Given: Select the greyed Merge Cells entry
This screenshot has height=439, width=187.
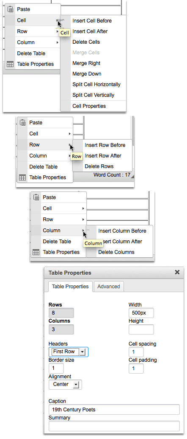Looking at the screenshot, I should tap(86, 53).
